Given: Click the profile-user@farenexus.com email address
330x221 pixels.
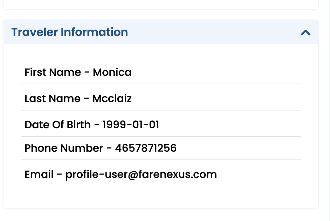Looking at the screenshot, I should (141, 174).
